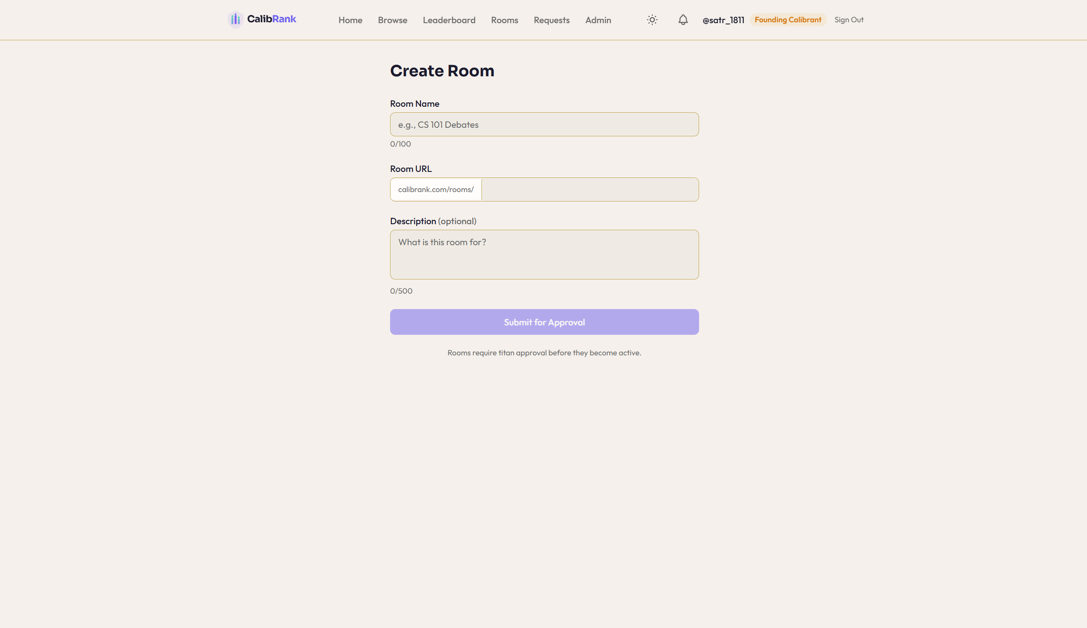
Task: Navigate to the Browse page
Action: click(x=392, y=20)
